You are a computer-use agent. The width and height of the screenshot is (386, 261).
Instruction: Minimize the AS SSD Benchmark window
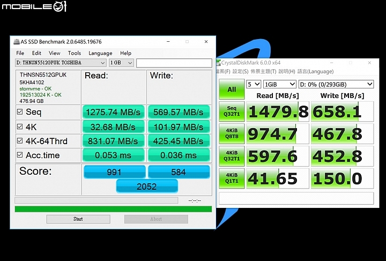coord(168,42)
